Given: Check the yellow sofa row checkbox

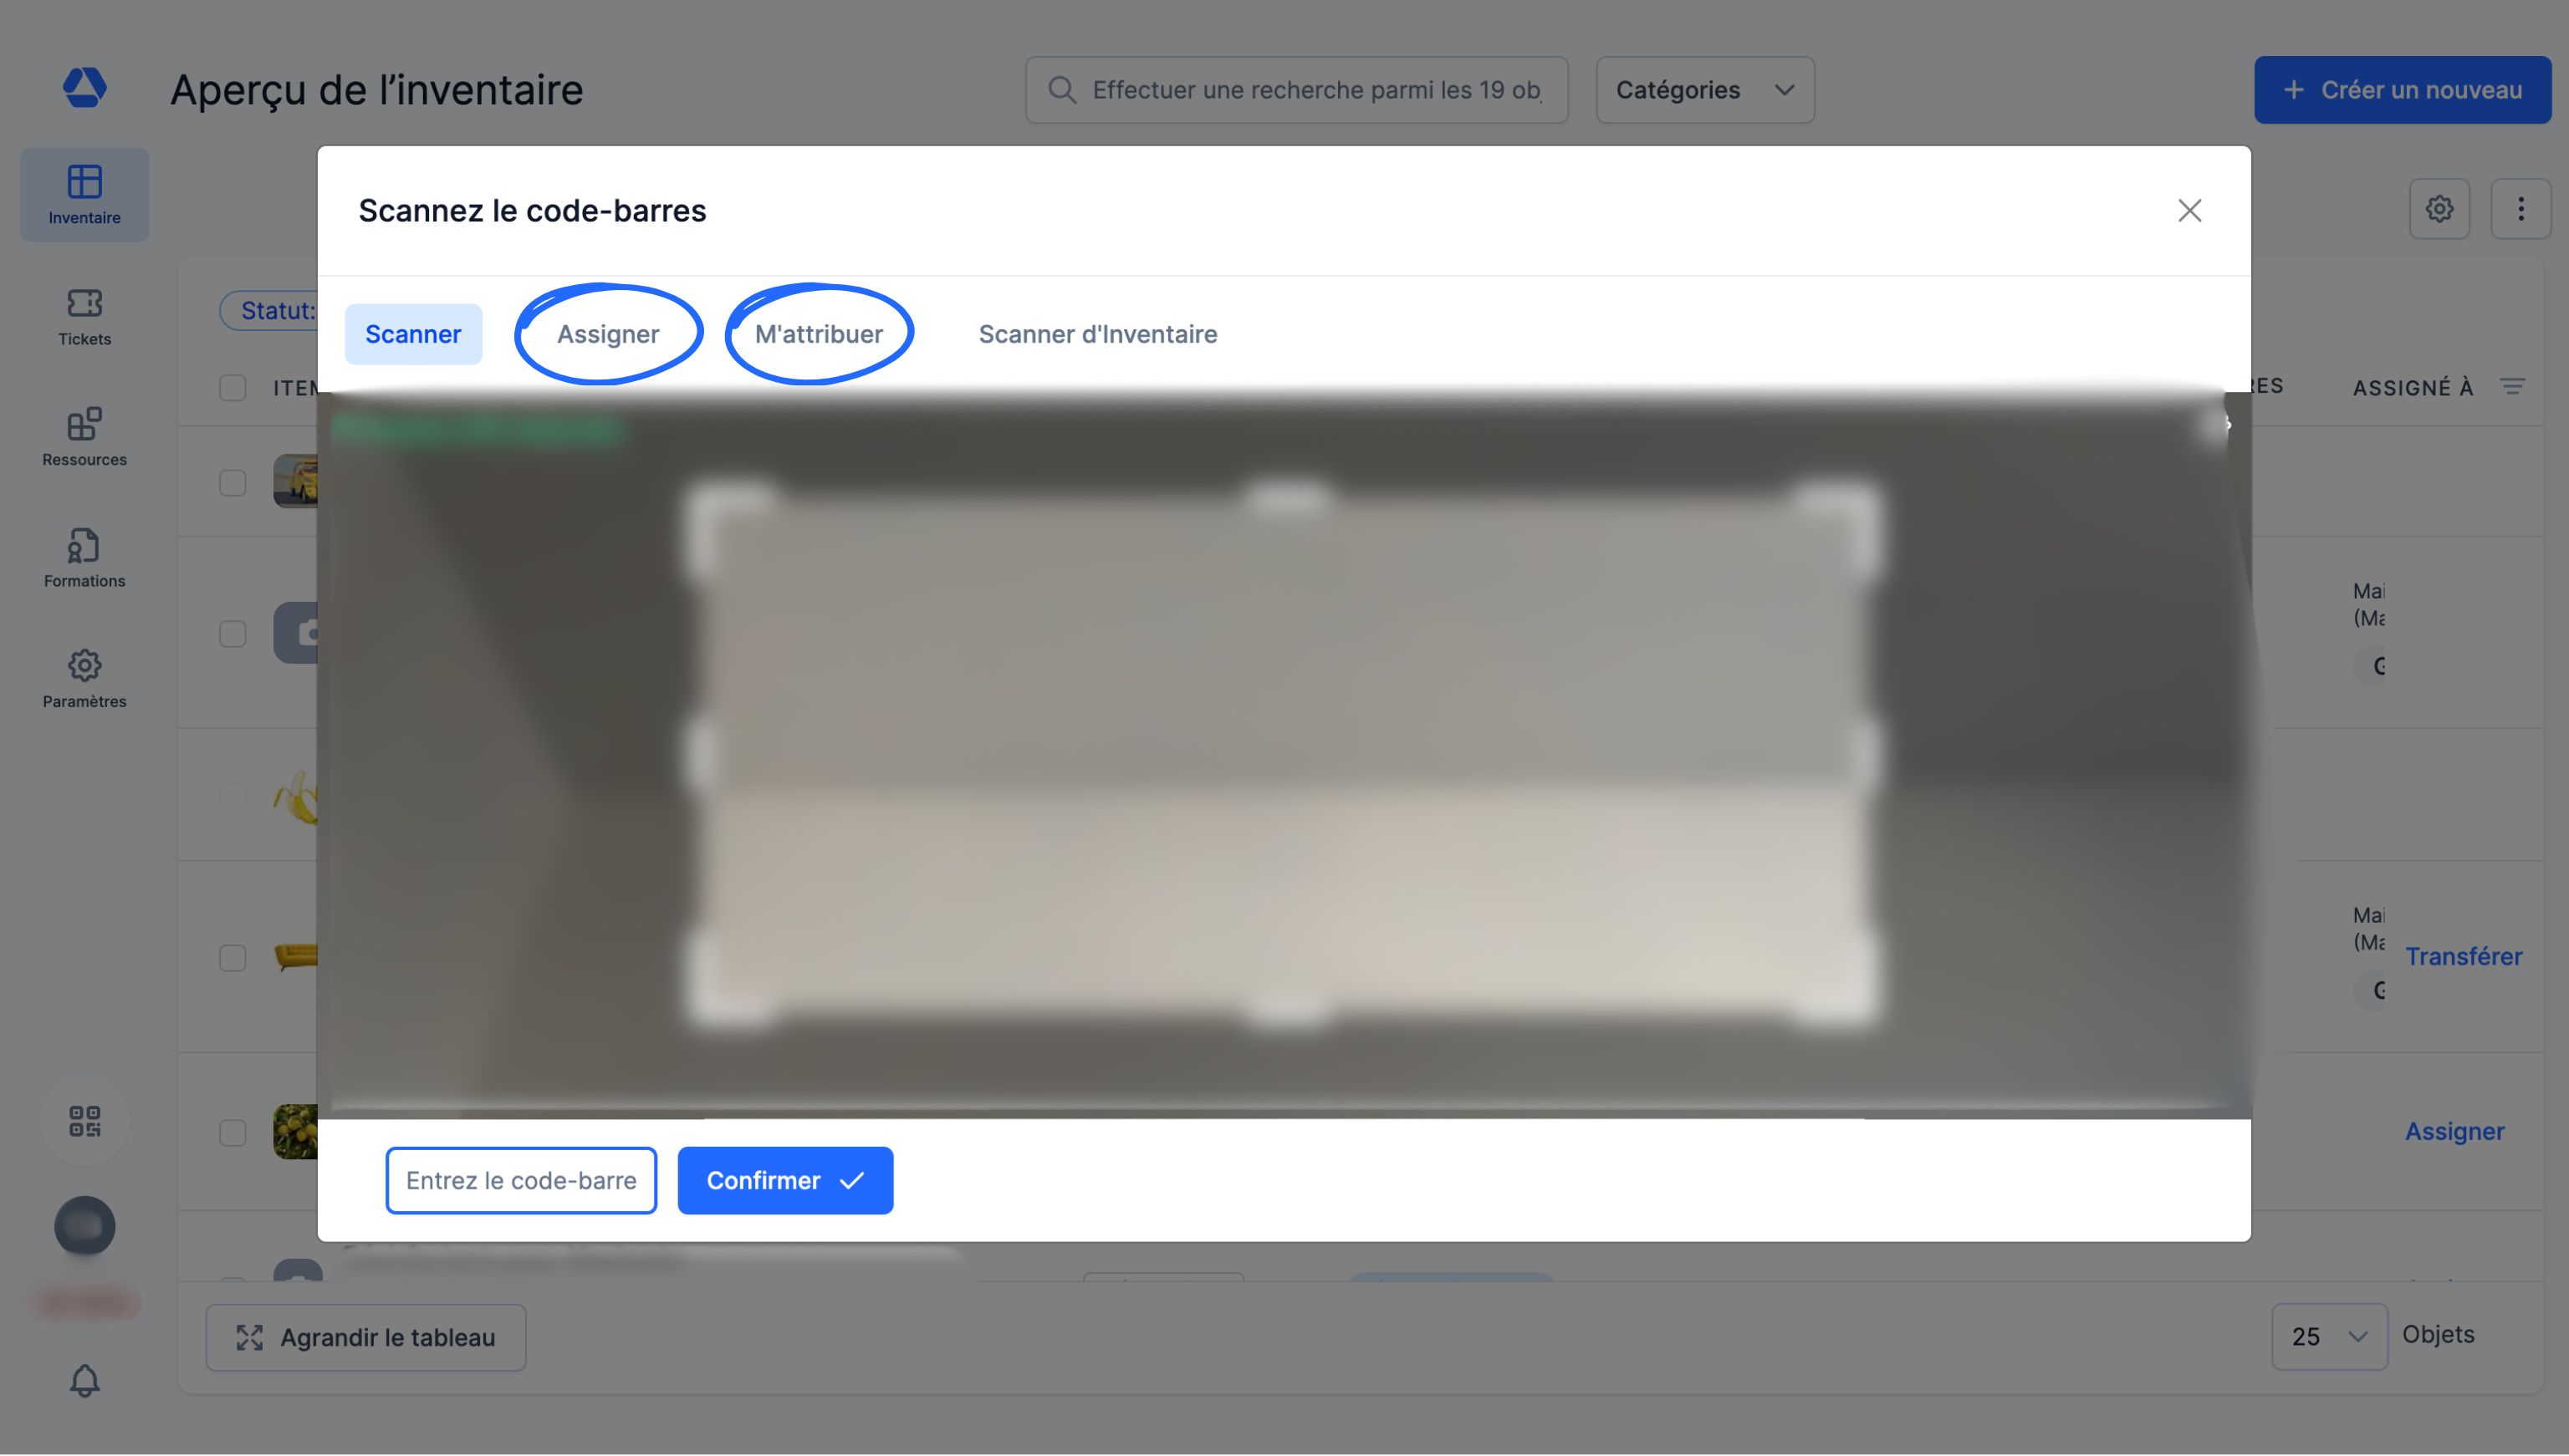Looking at the screenshot, I should click(232, 958).
